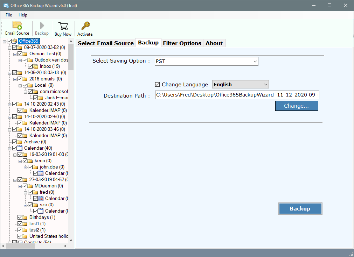This screenshot has width=354, height=257.
Task: Click the application icon in title bar
Action: pos(6,5)
